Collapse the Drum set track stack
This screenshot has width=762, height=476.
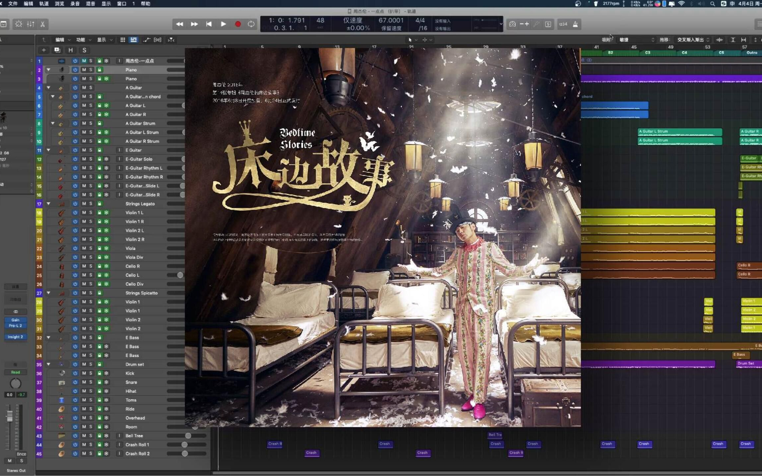click(48, 364)
